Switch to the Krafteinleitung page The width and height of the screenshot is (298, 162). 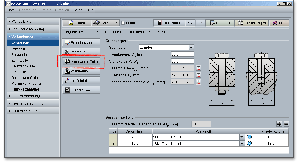pyautogui.click(x=81, y=81)
